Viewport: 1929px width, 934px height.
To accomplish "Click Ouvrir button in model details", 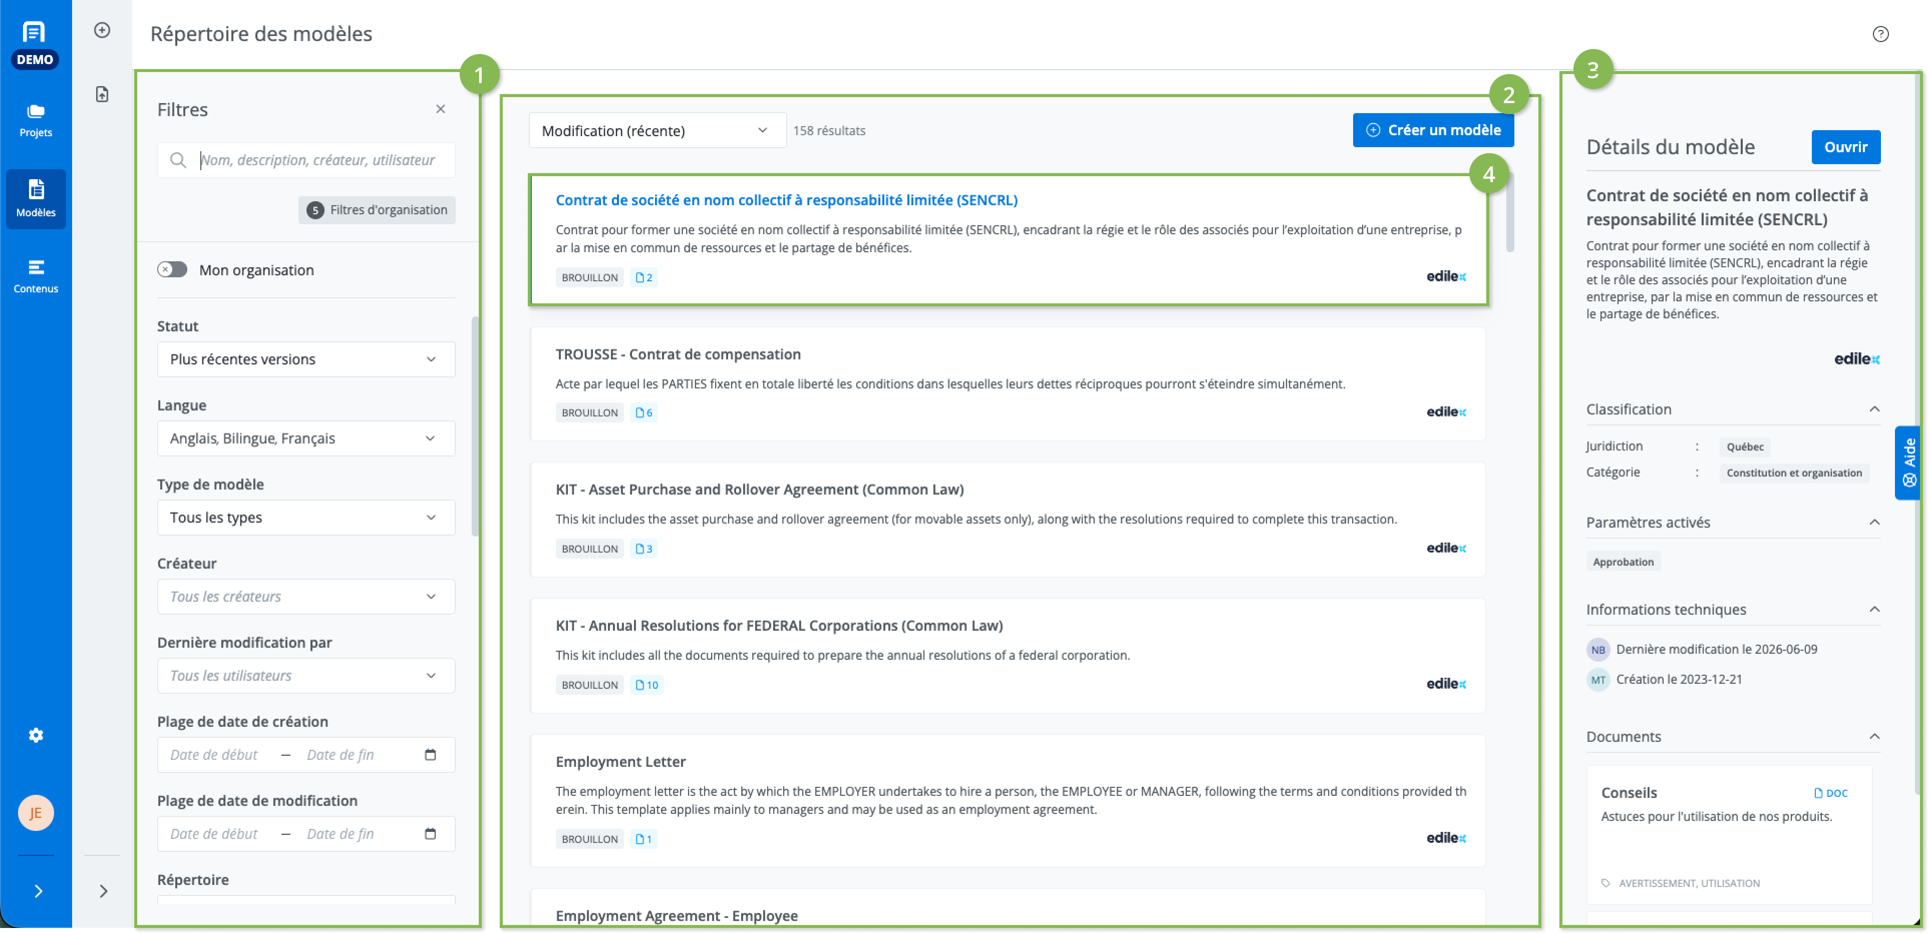I will tap(1845, 147).
